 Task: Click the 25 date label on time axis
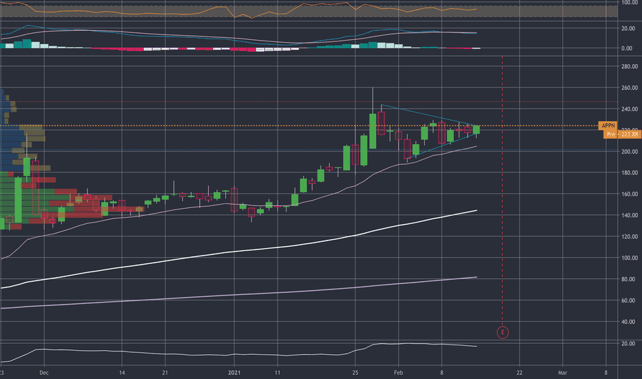pos(355,373)
